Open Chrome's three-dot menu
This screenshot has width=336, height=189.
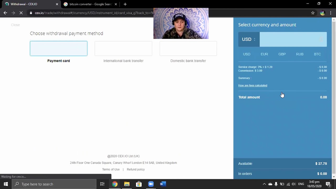coord(330,13)
